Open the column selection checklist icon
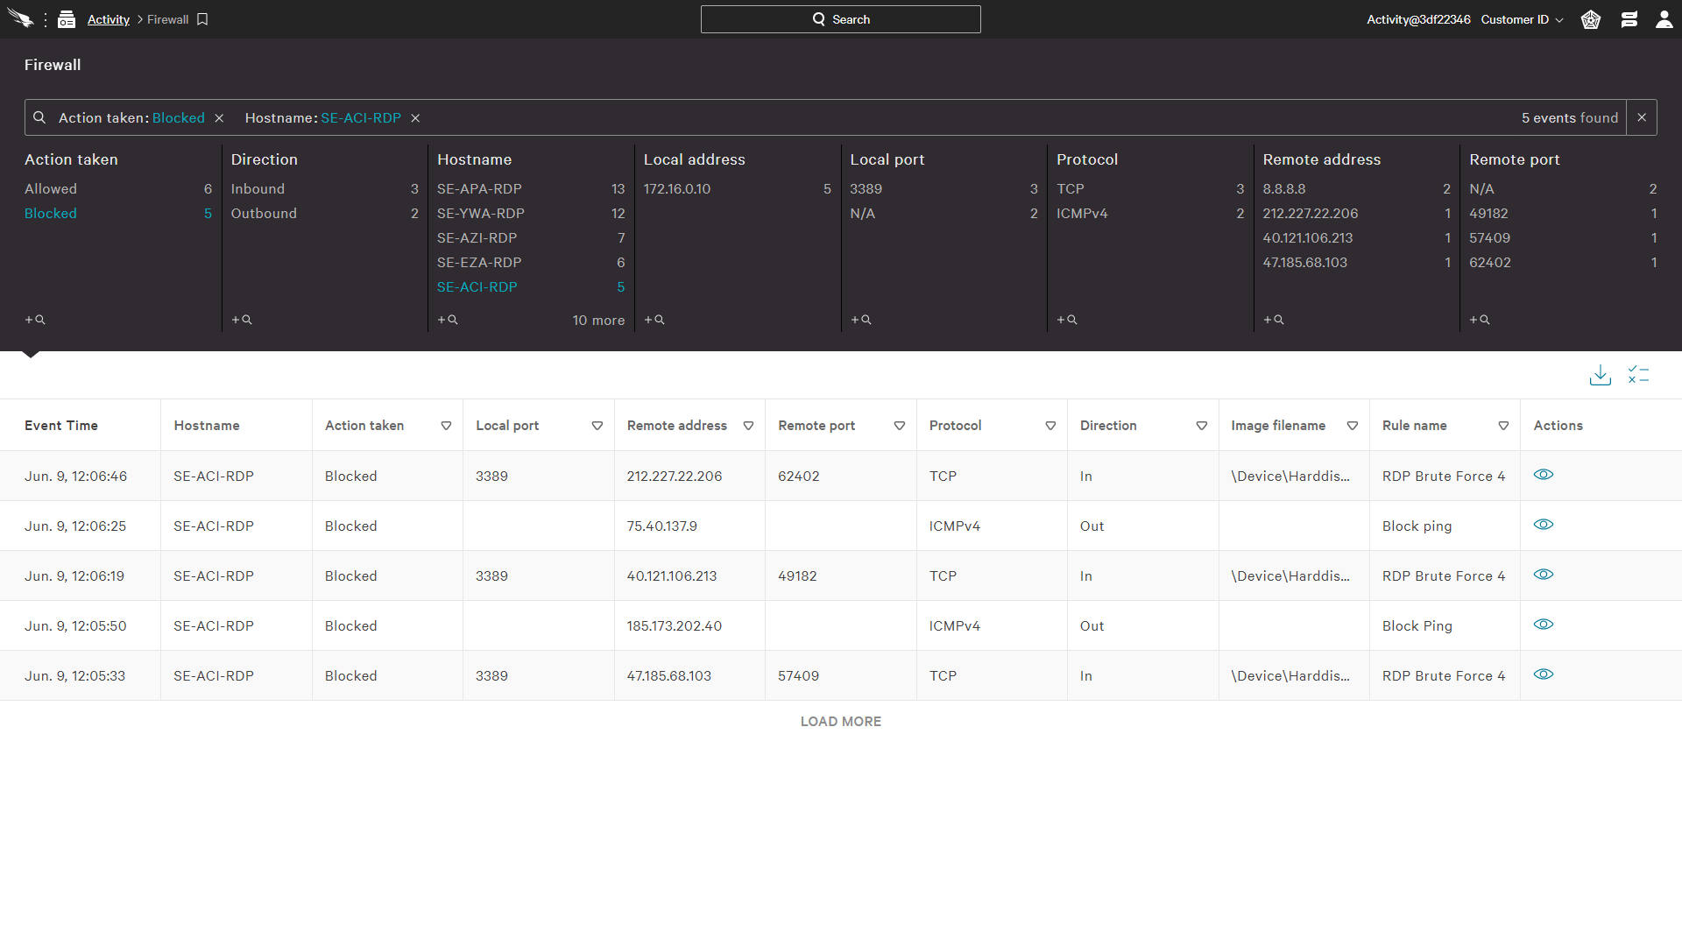 (x=1639, y=375)
